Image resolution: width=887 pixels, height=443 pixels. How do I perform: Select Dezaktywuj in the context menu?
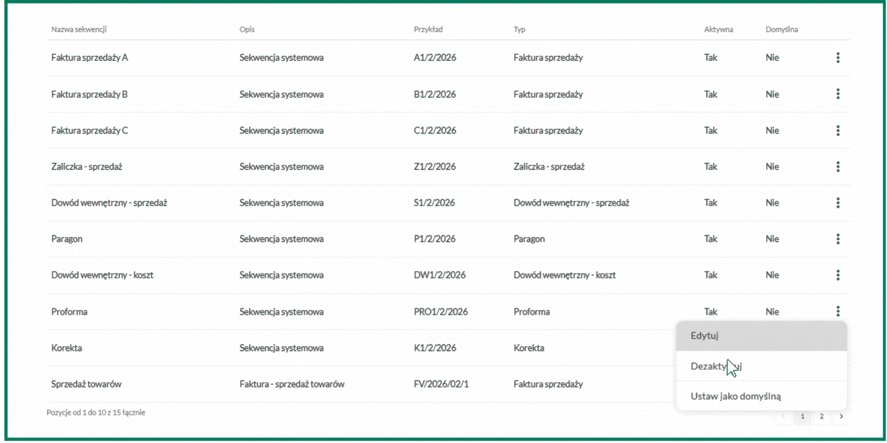761,366
